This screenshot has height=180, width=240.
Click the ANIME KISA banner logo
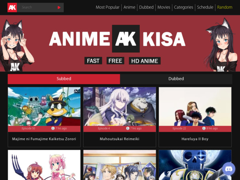click(x=117, y=39)
